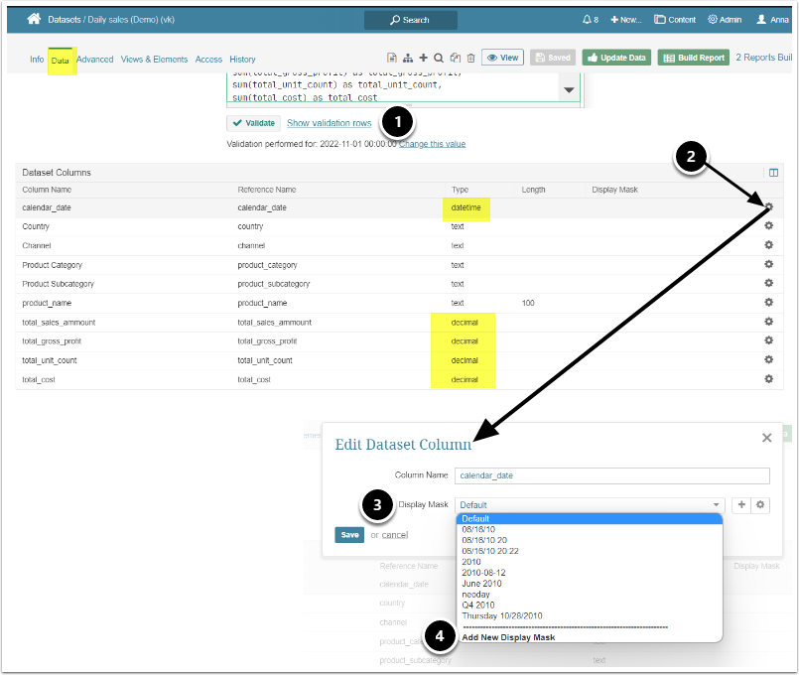The image size is (799, 675).
Task: Click the trash icon to delete the dataset
Action: pyautogui.click(x=470, y=58)
